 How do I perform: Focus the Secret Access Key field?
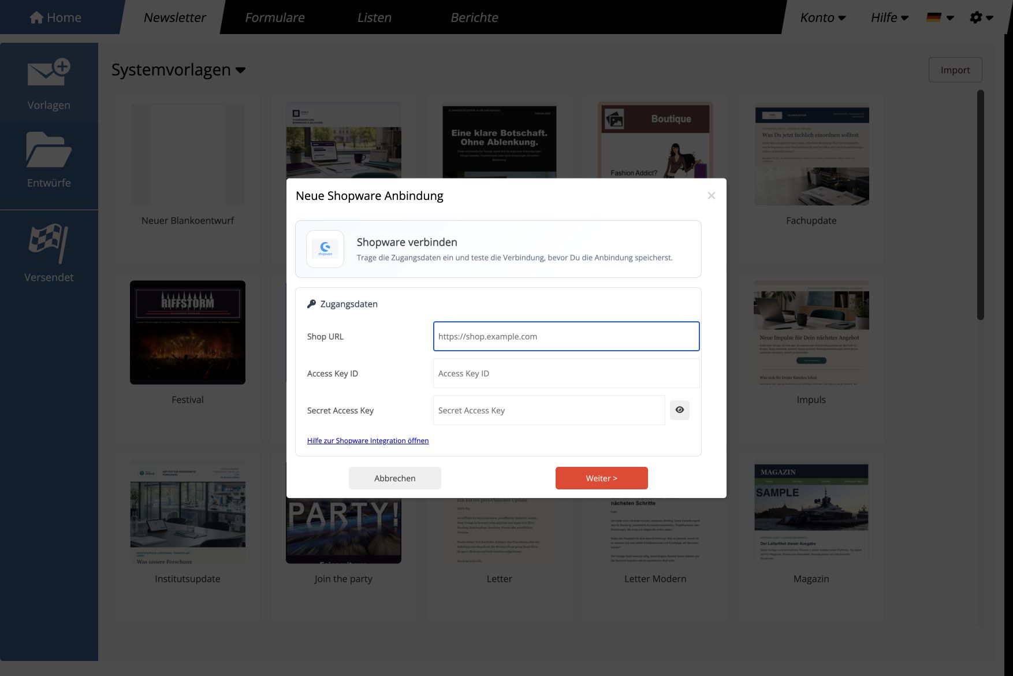click(549, 410)
